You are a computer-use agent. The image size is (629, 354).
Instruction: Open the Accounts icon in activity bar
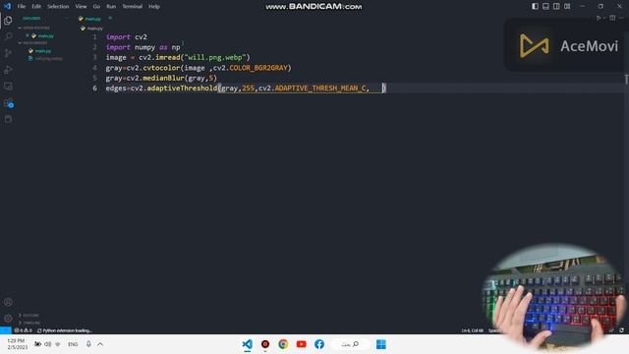coord(8,302)
